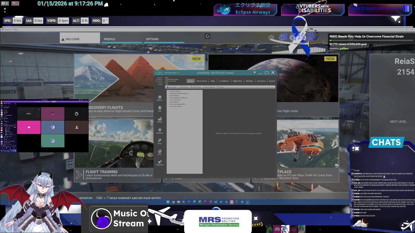Click the white airplane taskbar icon
This screenshot has height=233, width=415.
(x=221, y=202)
